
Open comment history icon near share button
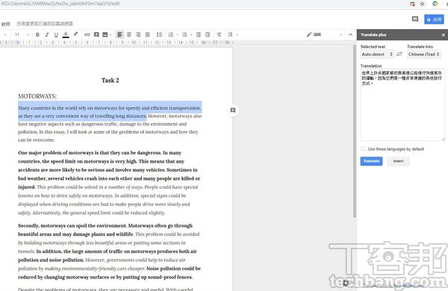[x=415, y=19]
